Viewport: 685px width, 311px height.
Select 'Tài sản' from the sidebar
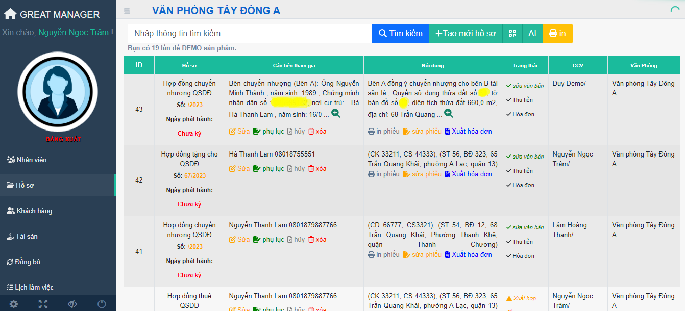click(27, 236)
